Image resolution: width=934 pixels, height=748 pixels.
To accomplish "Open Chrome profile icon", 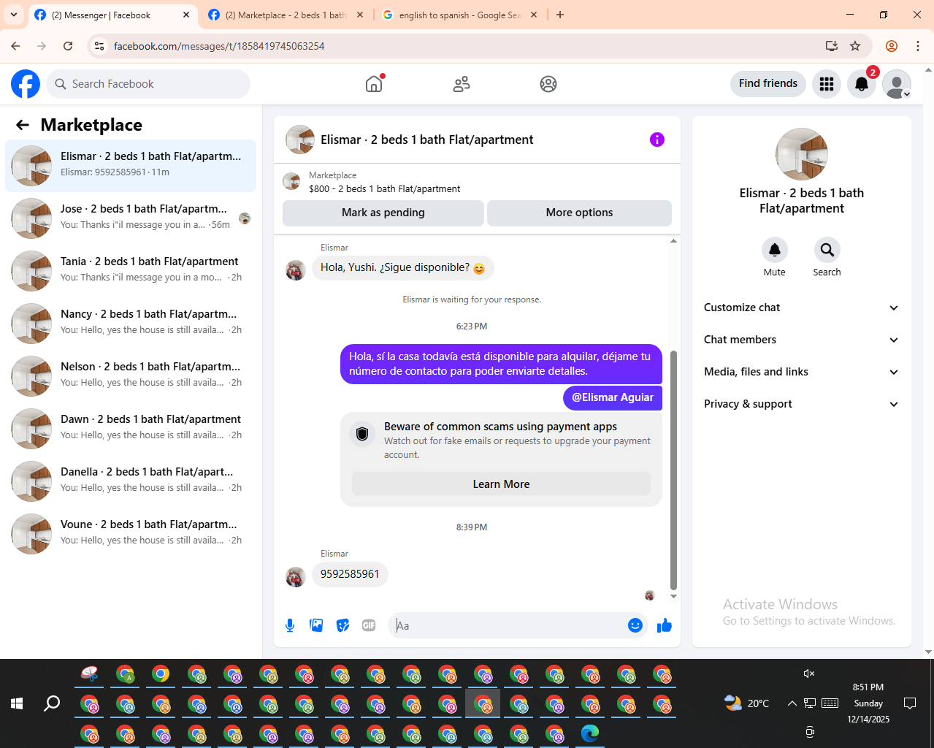I will (892, 46).
